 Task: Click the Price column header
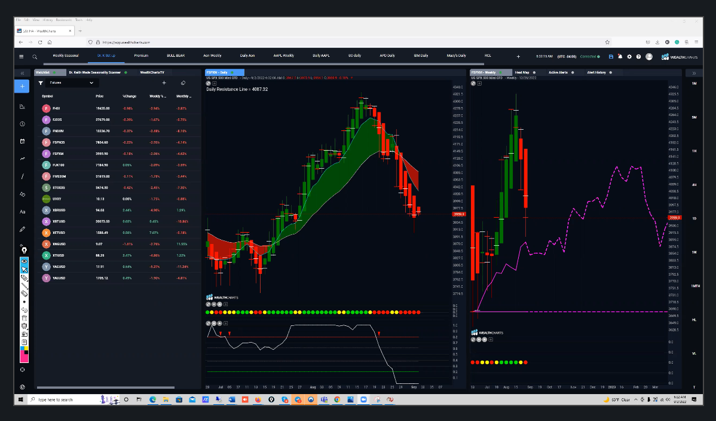tap(100, 96)
